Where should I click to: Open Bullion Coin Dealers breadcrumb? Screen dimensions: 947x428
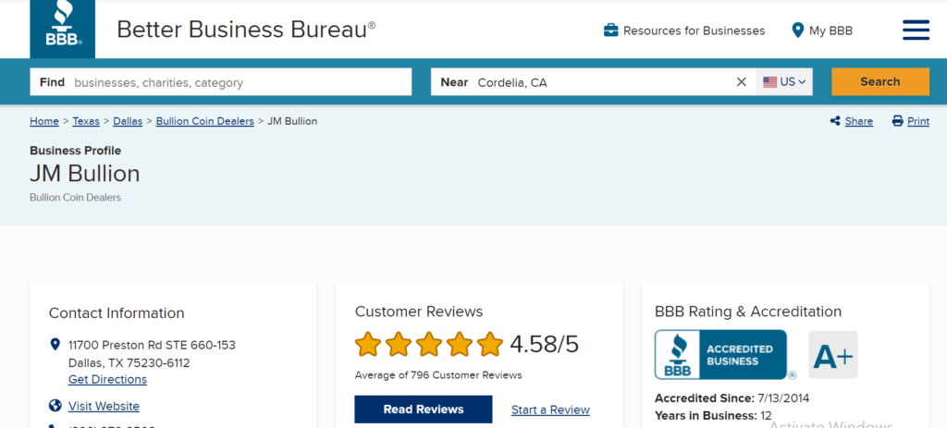tap(204, 121)
